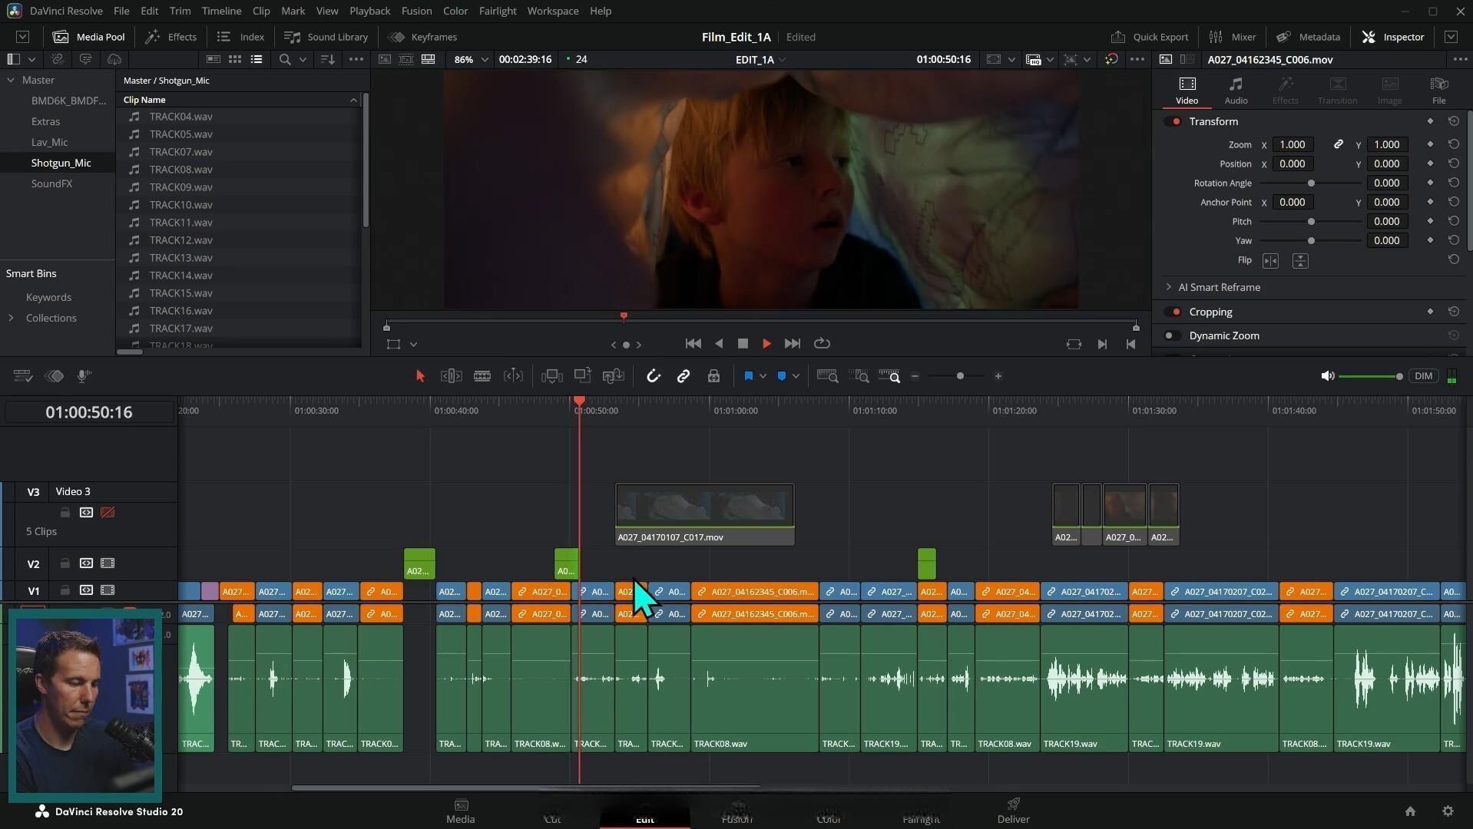
Task: Disable the Transform section toggle
Action: tap(1173, 121)
